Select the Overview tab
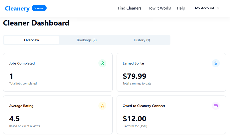230x137 pixels. (32, 40)
